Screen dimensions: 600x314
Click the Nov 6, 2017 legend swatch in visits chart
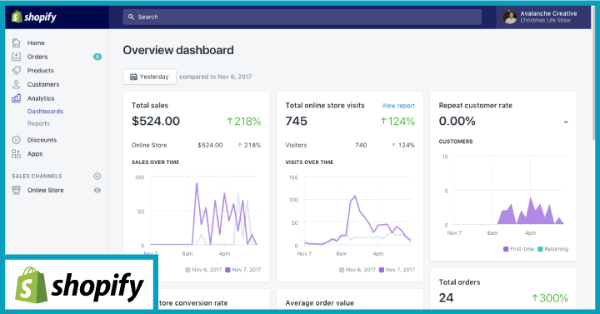click(x=342, y=270)
